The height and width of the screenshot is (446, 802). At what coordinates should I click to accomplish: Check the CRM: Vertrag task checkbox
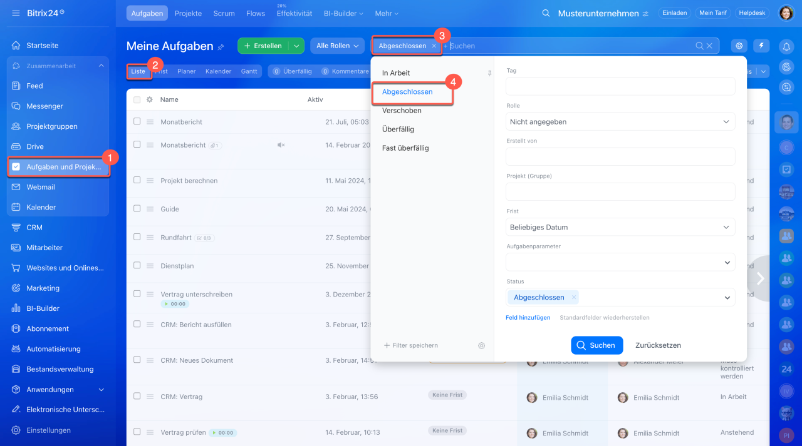coord(137,396)
